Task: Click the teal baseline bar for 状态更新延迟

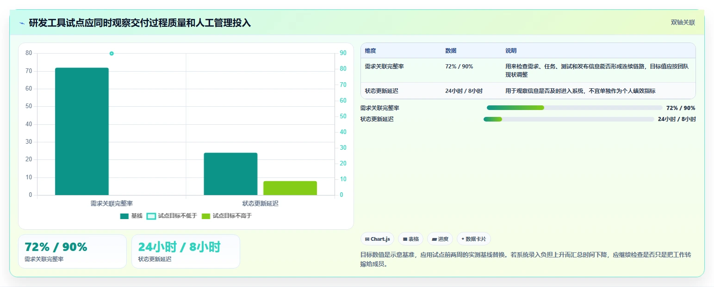Action: pyautogui.click(x=230, y=174)
